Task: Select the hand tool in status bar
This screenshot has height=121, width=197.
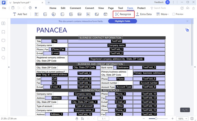Action: tap(77, 119)
